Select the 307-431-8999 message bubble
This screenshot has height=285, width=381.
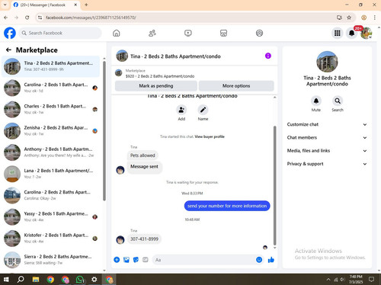(144, 239)
